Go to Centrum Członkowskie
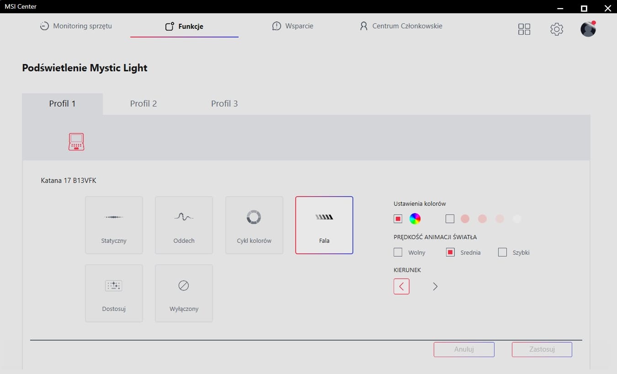 (401, 26)
